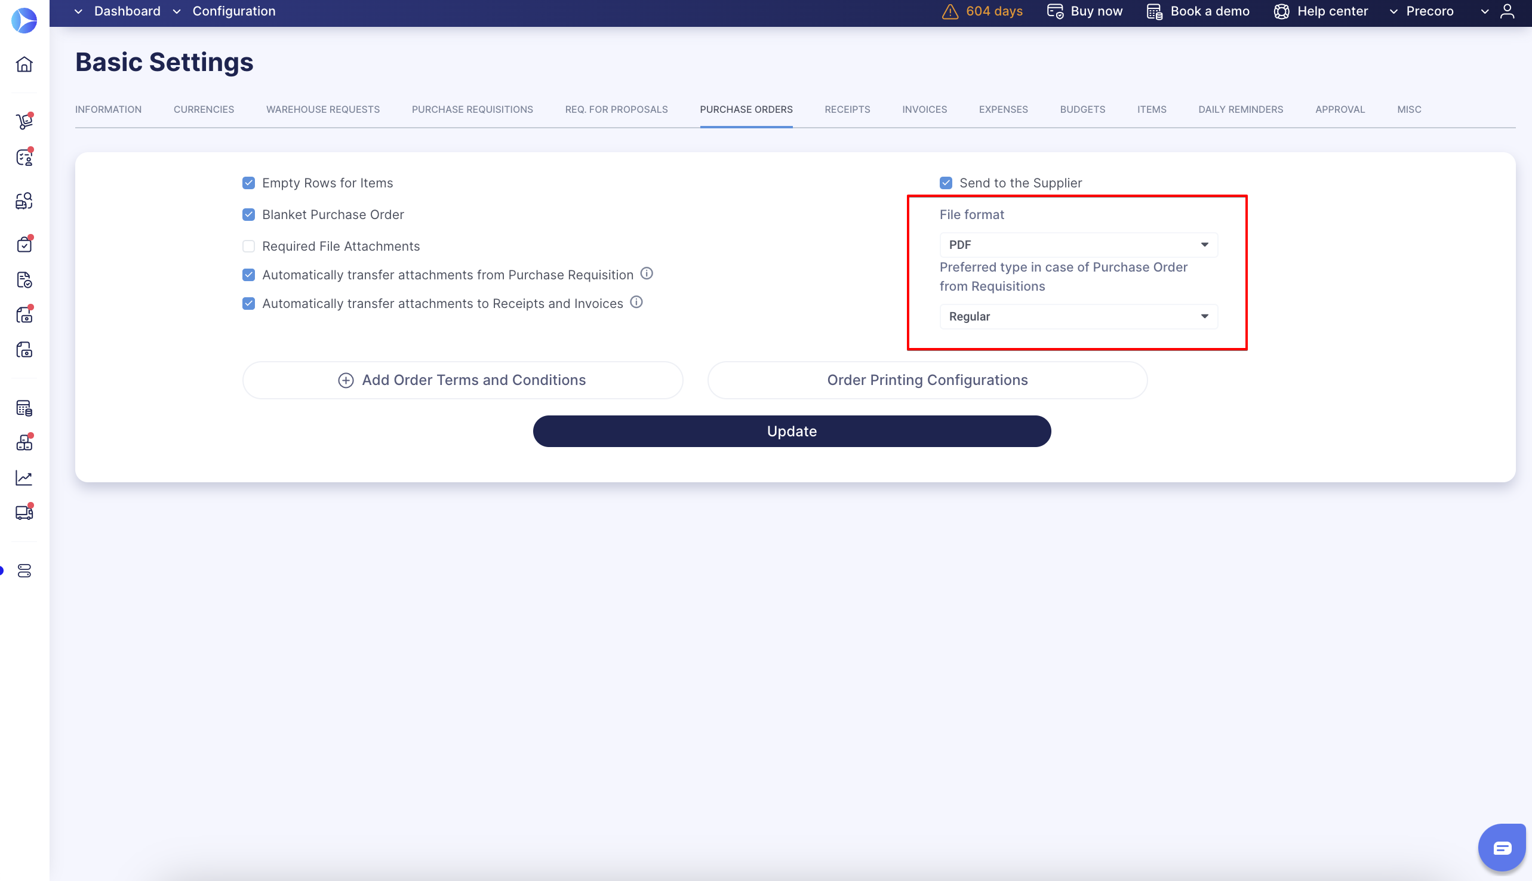Screen dimensions: 1532x881
Task: Switch to the Approval tab
Action: pyautogui.click(x=1340, y=109)
